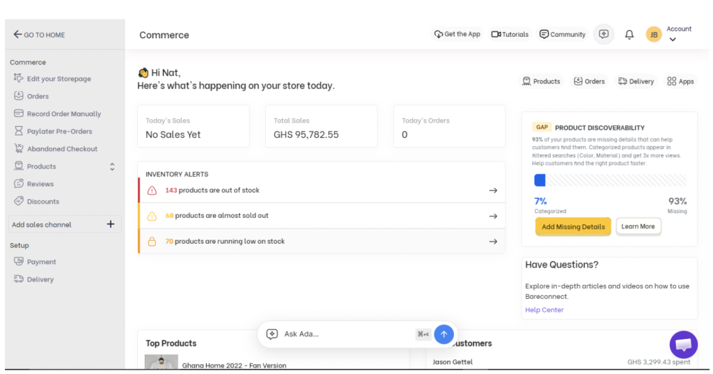Go to Discounts in the sidebar
This screenshot has height=374, width=713.
coord(43,201)
